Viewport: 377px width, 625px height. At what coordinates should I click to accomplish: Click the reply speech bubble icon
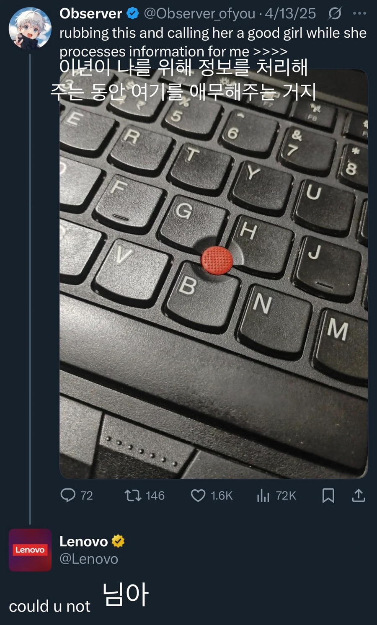(x=68, y=495)
